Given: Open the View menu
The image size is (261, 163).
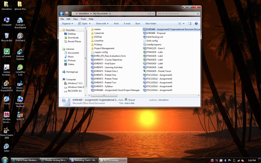Looking at the screenshot, I should pyautogui.click(x=75, y=19).
